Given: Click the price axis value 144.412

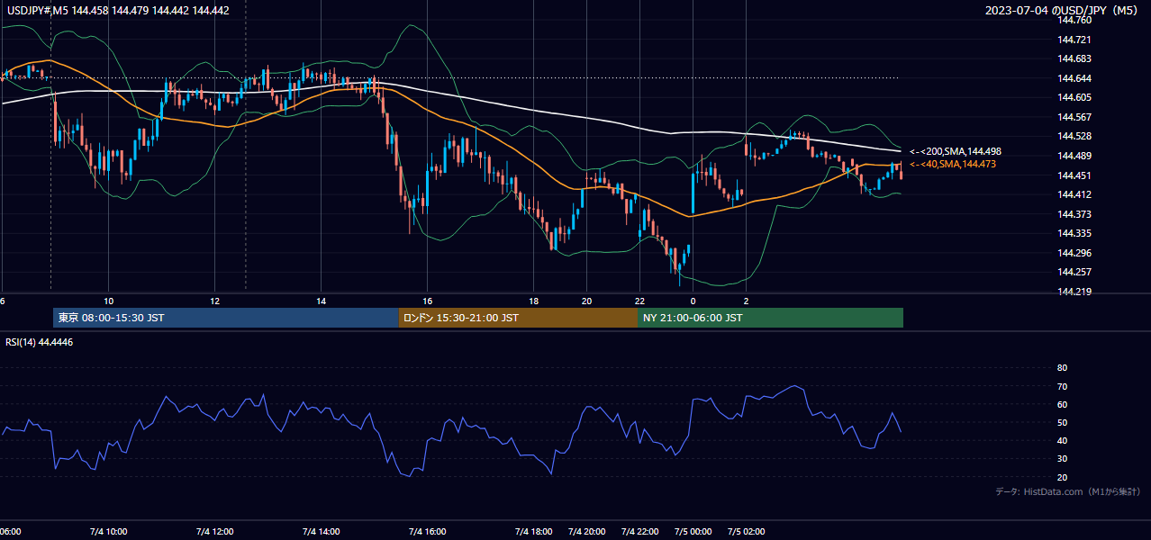Looking at the screenshot, I should tap(1073, 194).
